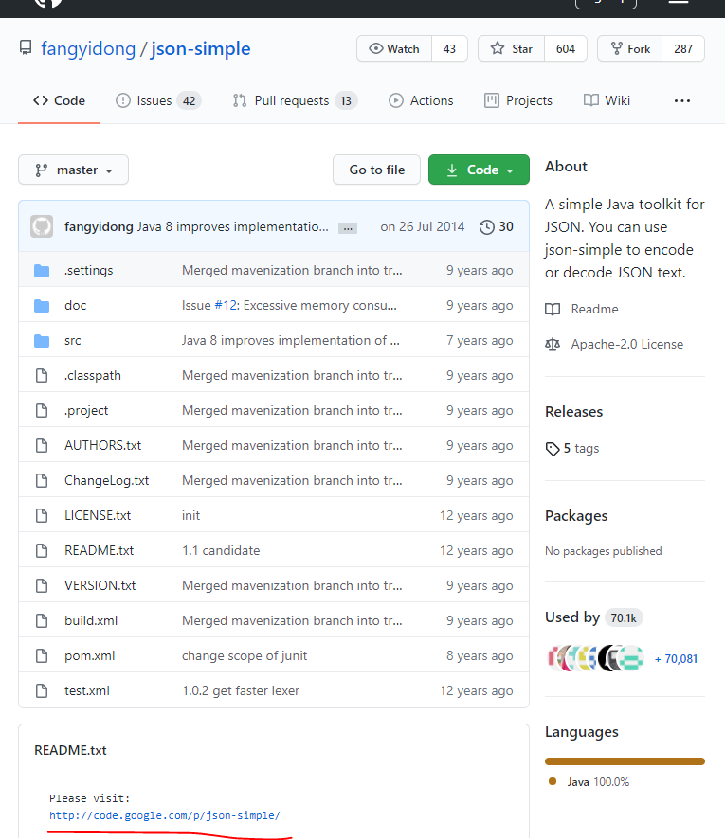Click the .settings folder icon
725x840 pixels.
click(x=42, y=271)
